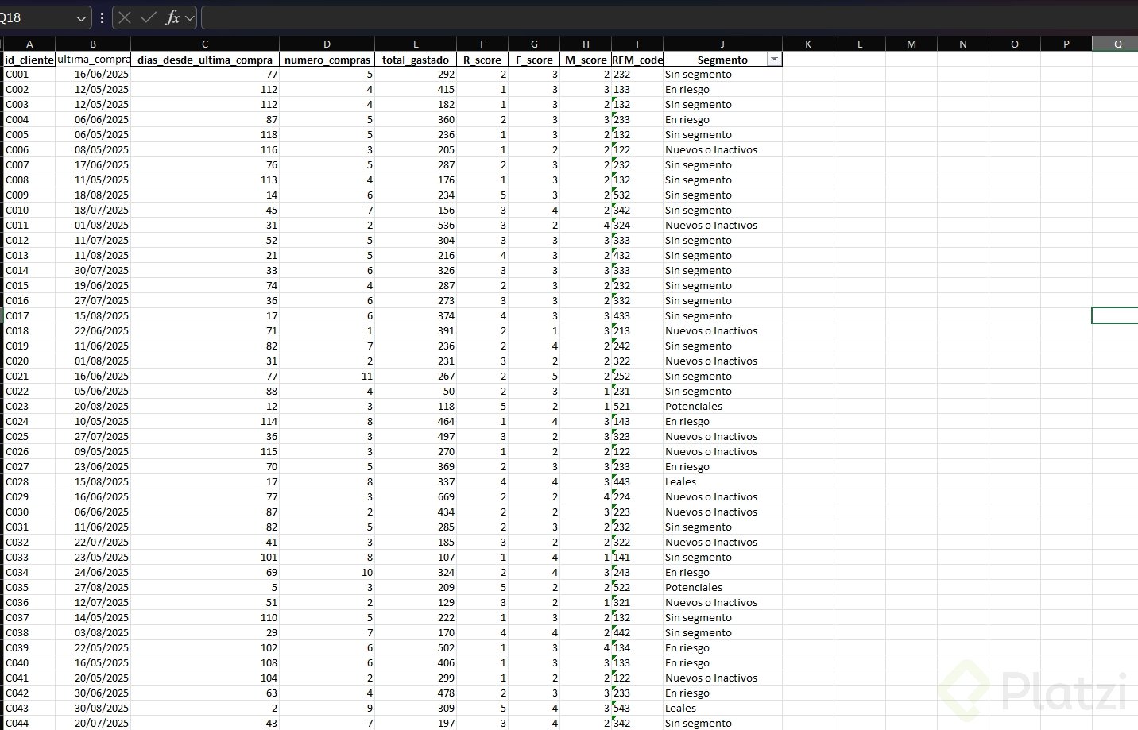Select Leales segment in row C028
Viewport: 1138px width, 730px height.
[722, 482]
